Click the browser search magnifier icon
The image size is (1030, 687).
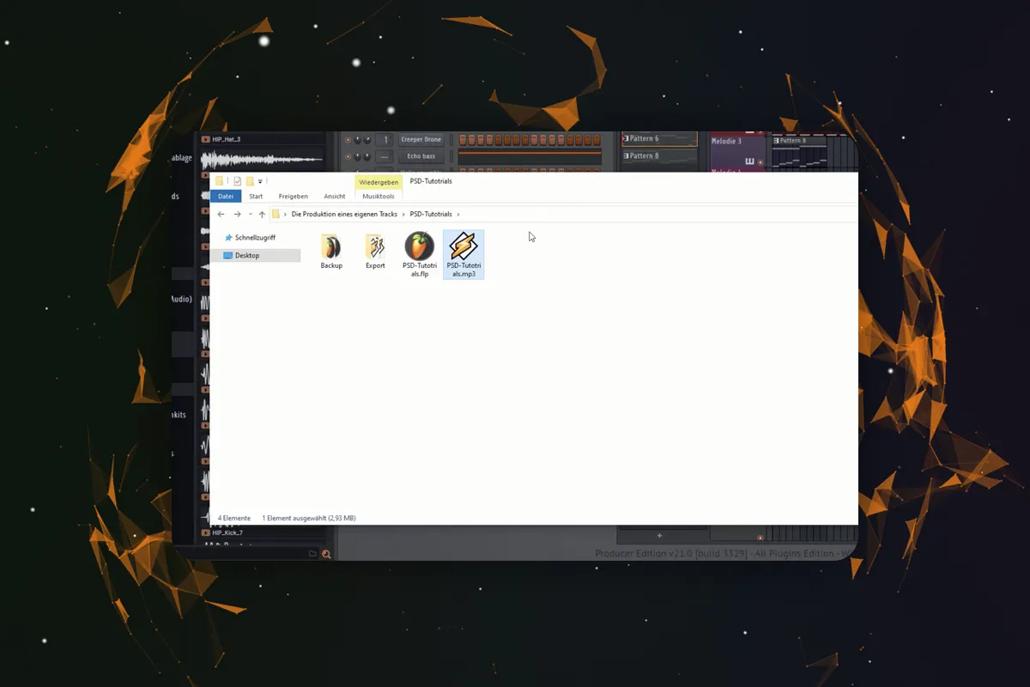point(326,554)
